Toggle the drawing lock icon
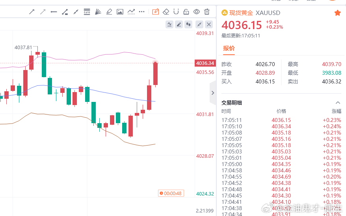This screenshot has width=346, height=216. click(186, 12)
